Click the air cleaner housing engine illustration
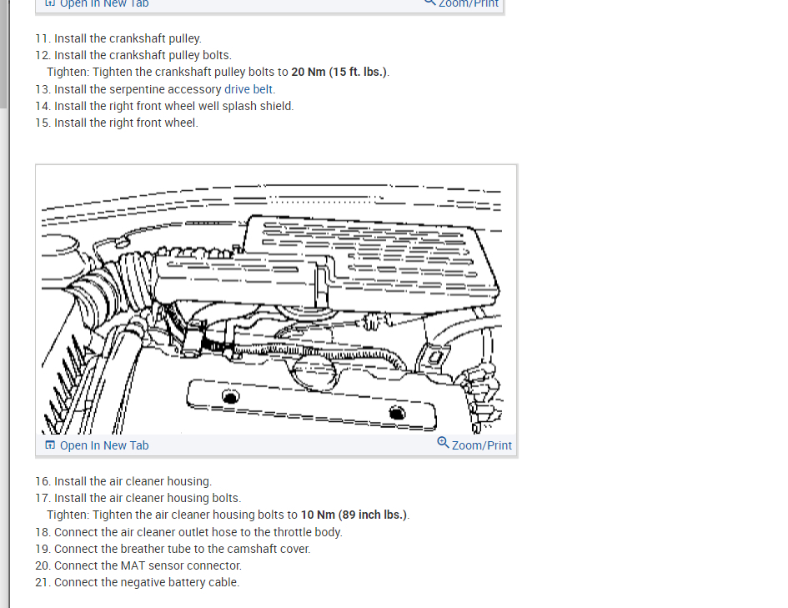The image size is (788, 608). pyautogui.click(x=271, y=302)
